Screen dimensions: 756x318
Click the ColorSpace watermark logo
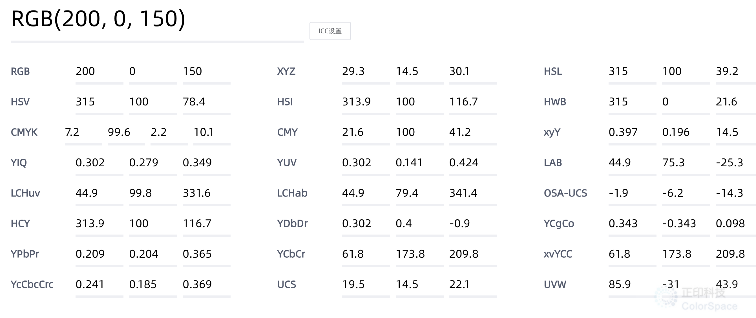[x=696, y=299]
